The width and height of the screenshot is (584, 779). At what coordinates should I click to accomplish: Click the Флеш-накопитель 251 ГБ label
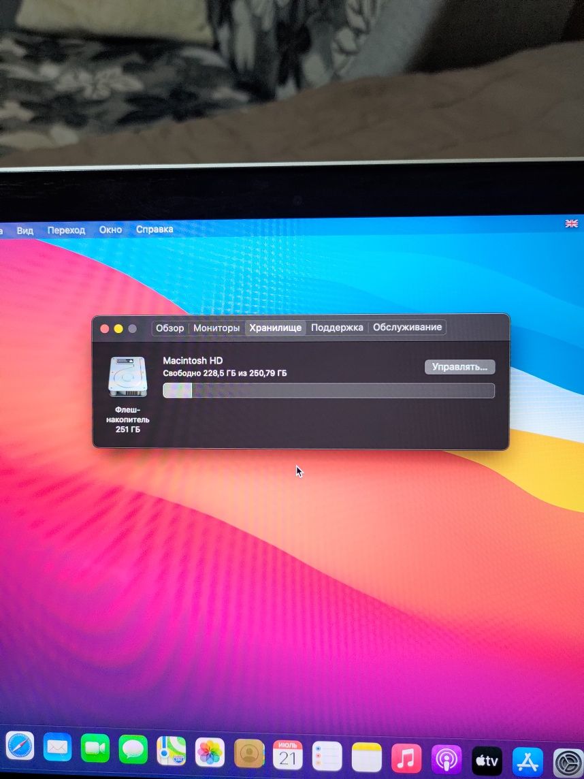click(128, 419)
